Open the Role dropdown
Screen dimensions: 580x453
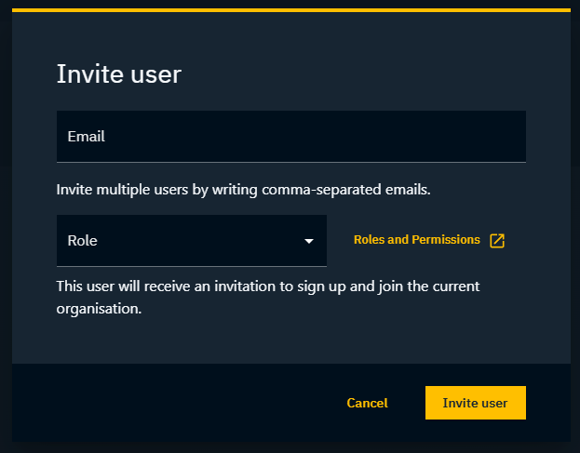[x=191, y=240]
